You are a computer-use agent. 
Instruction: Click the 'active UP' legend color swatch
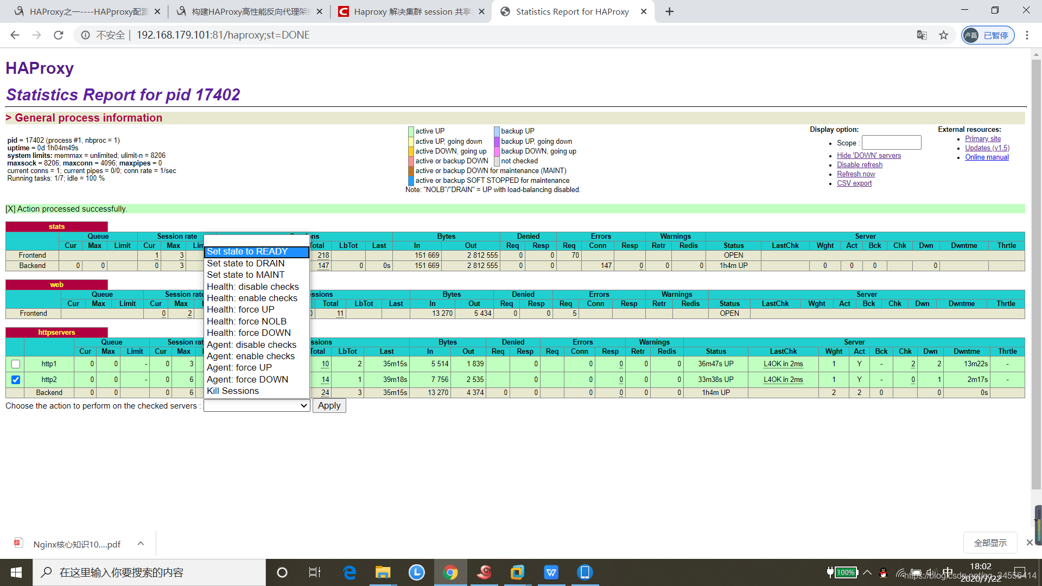pyautogui.click(x=411, y=131)
